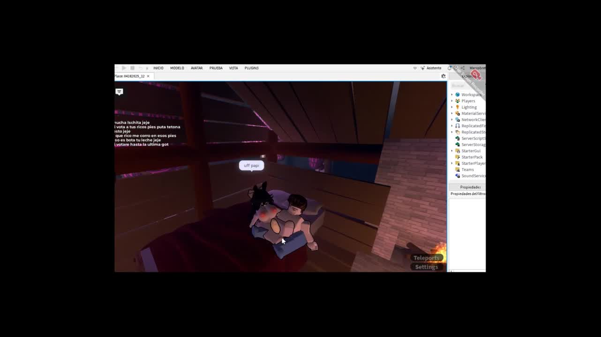Close the Place 04182025_12 tab
The image size is (601, 337).
pyautogui.click(x=148, y=76)
